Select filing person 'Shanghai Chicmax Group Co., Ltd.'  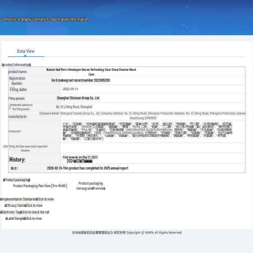[x=78, y=98]
